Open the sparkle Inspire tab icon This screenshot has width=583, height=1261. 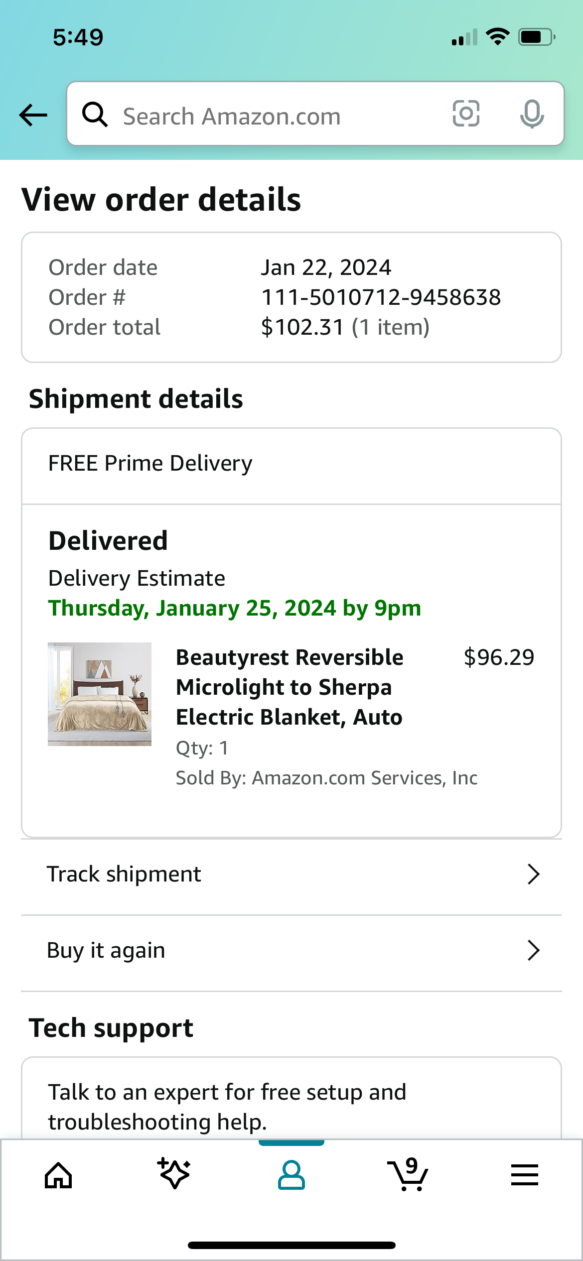click(174, 1174)
